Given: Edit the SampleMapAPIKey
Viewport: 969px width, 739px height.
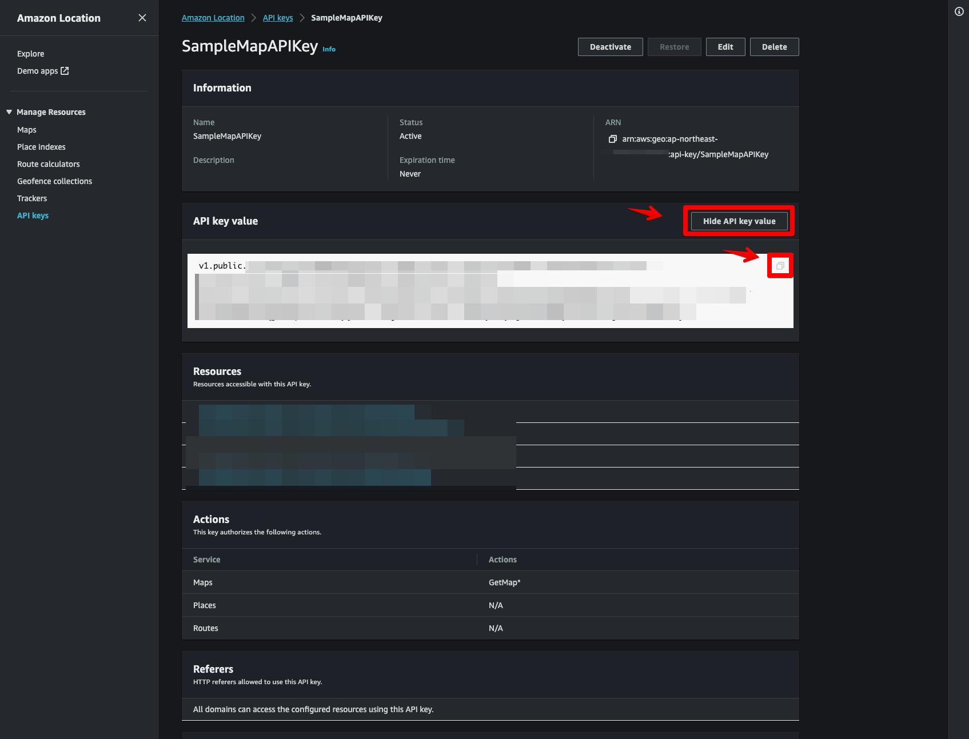Looking at the screenshot, I should point(725,47).
